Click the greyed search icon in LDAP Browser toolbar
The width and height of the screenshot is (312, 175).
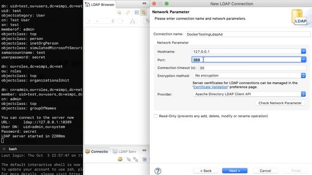click(x=119, y=13)
